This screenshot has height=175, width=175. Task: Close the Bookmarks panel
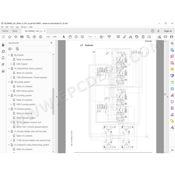click(51, 43)
